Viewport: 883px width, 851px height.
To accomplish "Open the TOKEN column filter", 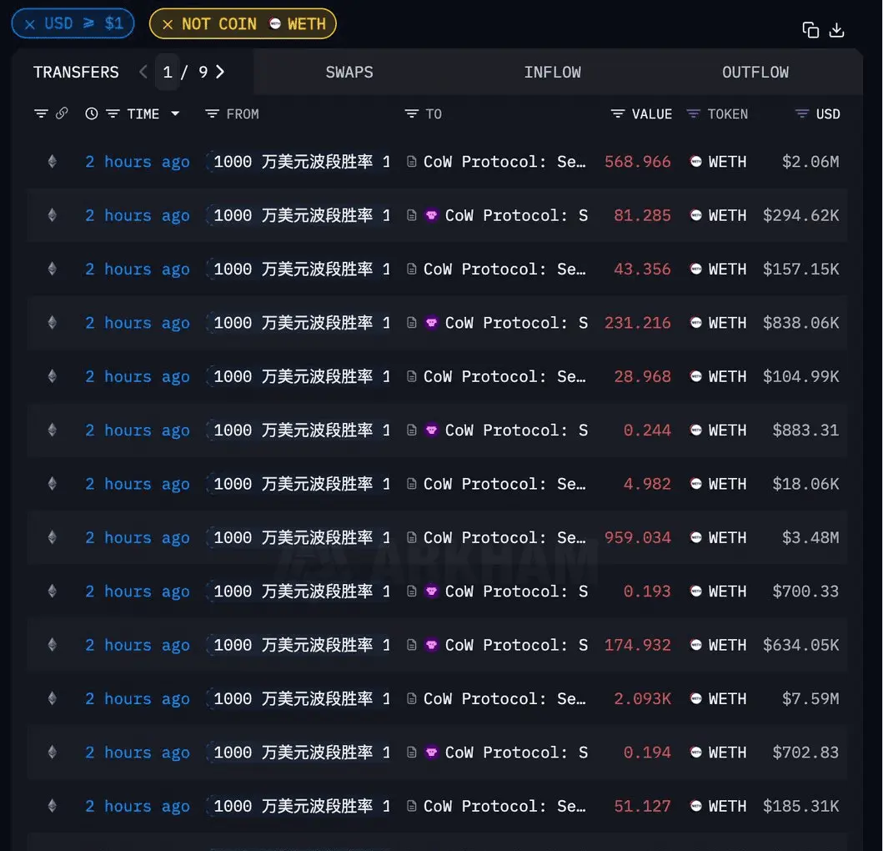I will (693, 113).
